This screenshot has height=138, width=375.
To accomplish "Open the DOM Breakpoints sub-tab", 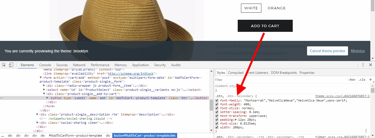I will tap(284, 73).
